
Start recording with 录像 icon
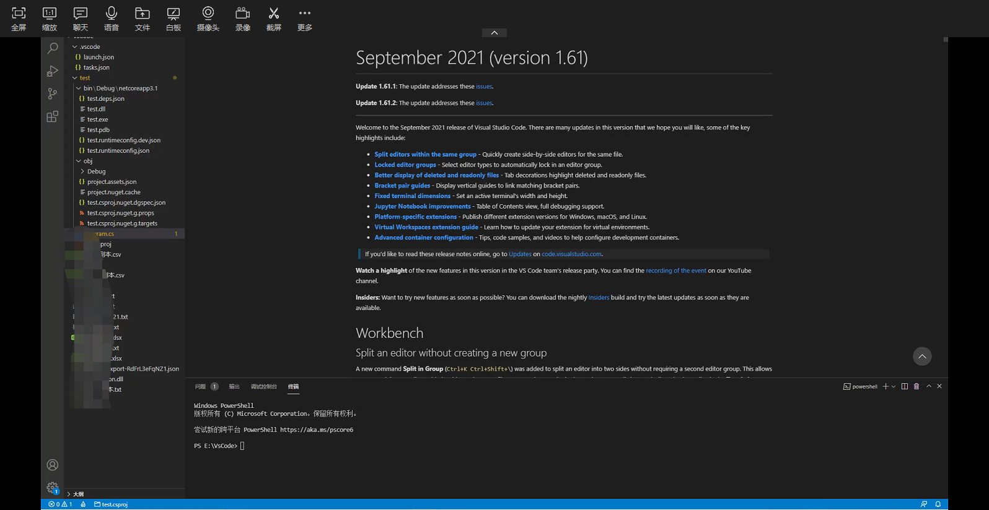(243, 19)
